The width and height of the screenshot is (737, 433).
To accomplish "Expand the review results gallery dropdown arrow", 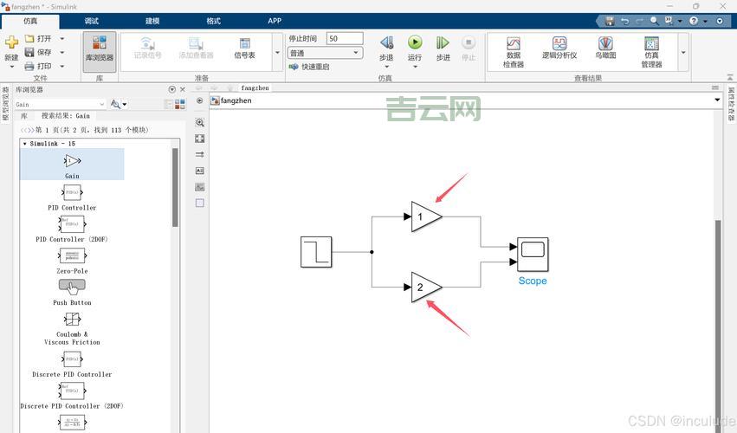I will pyautogui.click(x=683, y=53).
